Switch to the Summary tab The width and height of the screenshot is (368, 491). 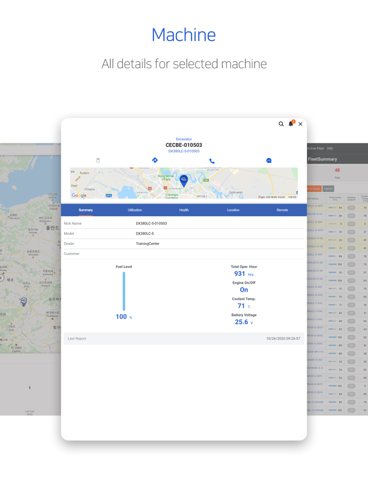click(x=86, y=210)
